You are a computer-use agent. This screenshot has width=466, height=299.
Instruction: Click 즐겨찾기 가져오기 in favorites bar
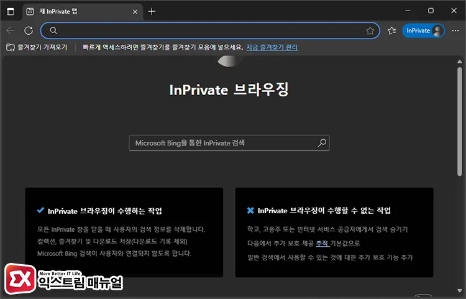pos(37,47)
